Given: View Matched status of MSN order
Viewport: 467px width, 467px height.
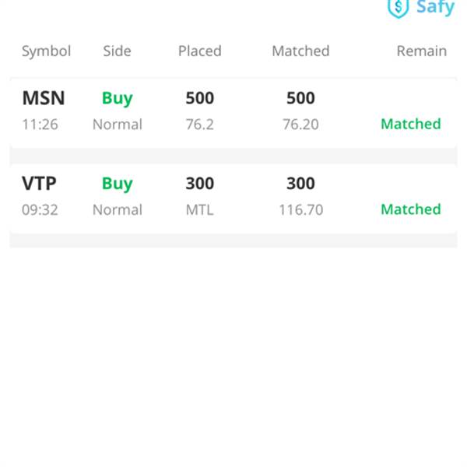Looking at the screenshot, I should [411, 124].
